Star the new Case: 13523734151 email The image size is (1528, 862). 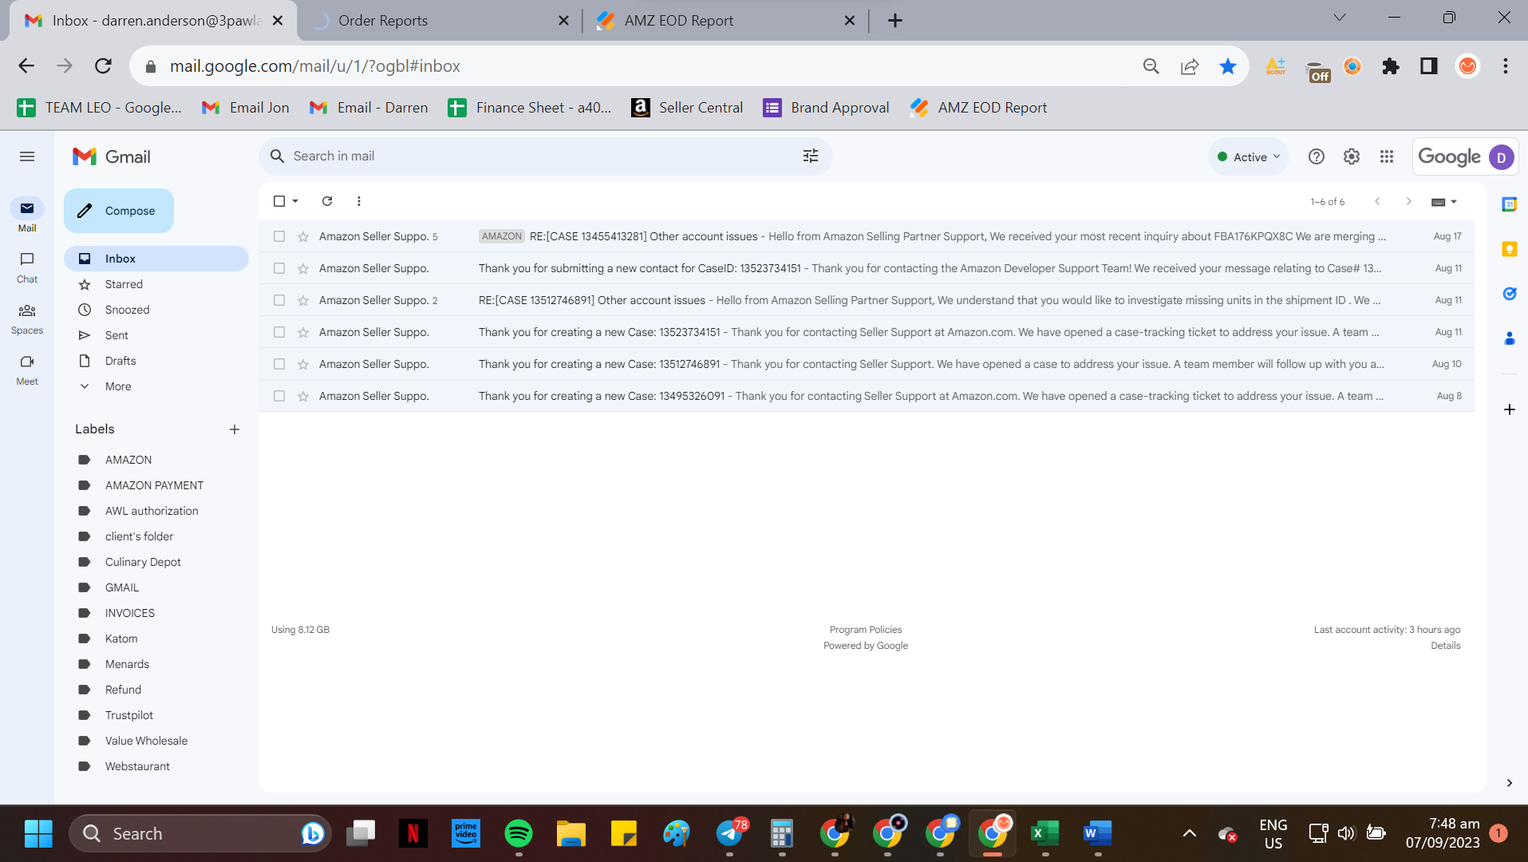click(303, 332)
